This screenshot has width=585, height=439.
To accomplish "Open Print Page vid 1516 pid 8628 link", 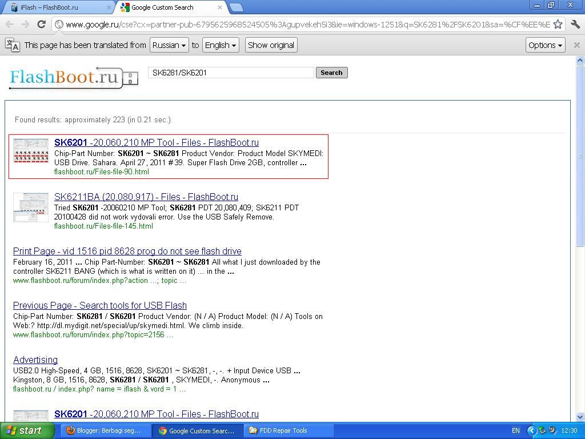I will pyautogui.click(x=127, y=252).
